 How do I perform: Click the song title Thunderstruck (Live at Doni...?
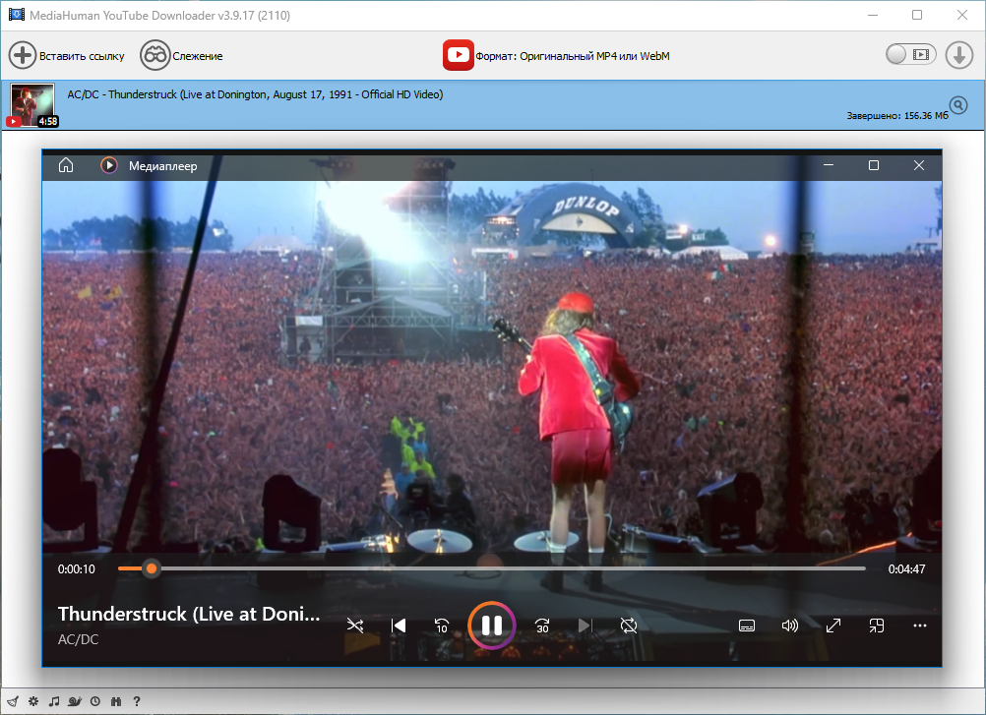[189, 614]
